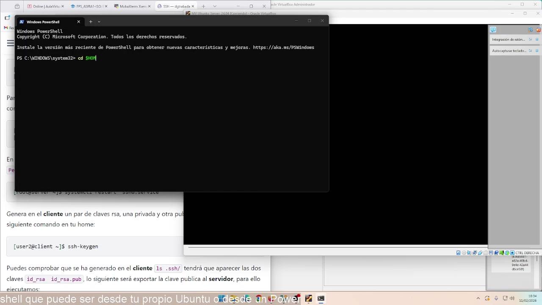542x305 pixels.
Task: Click the USB devices icon in VirtualBox status bar
Action: tap(480, 253)
